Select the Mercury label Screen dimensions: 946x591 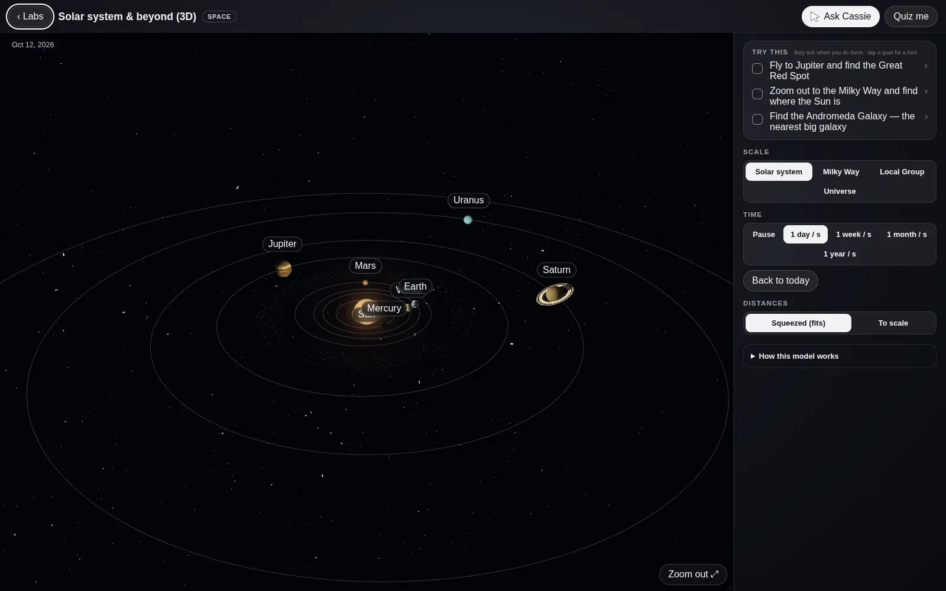[384, 309]
